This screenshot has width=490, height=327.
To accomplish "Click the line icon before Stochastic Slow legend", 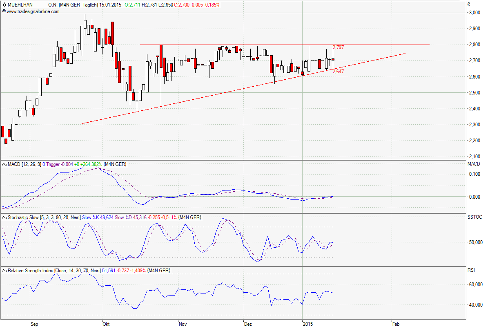I will [x=4, y=217].
